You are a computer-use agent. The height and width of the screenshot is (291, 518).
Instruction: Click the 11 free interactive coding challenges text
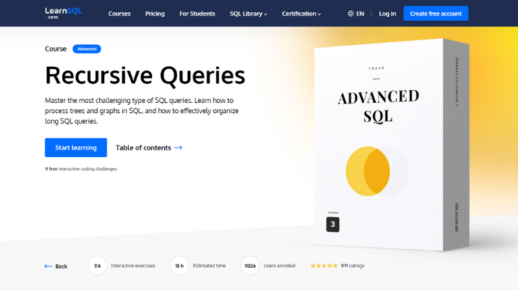[81, 169]
